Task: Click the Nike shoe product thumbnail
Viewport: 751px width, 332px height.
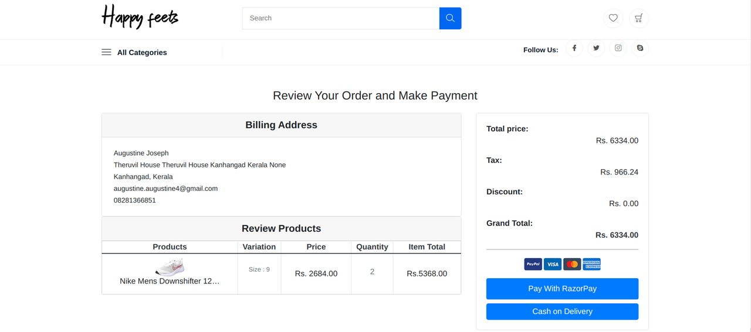Action: point(170,266)
